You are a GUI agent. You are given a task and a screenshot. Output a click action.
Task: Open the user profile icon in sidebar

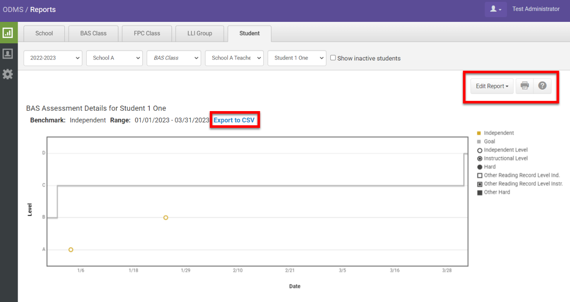8,54
